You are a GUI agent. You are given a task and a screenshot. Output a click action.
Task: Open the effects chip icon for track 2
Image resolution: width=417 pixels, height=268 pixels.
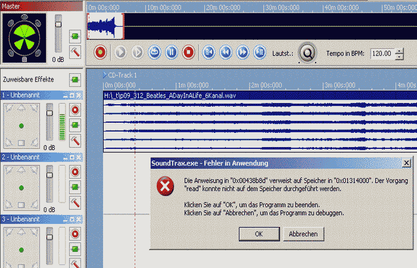click(x=75, y=187)
